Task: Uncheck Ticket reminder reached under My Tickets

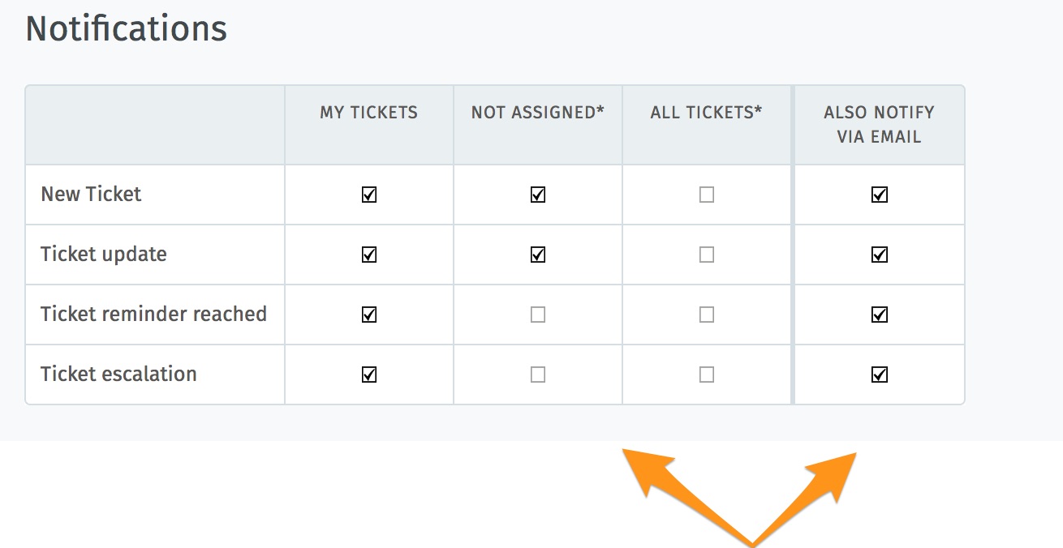Action: (x=369, y=315)
